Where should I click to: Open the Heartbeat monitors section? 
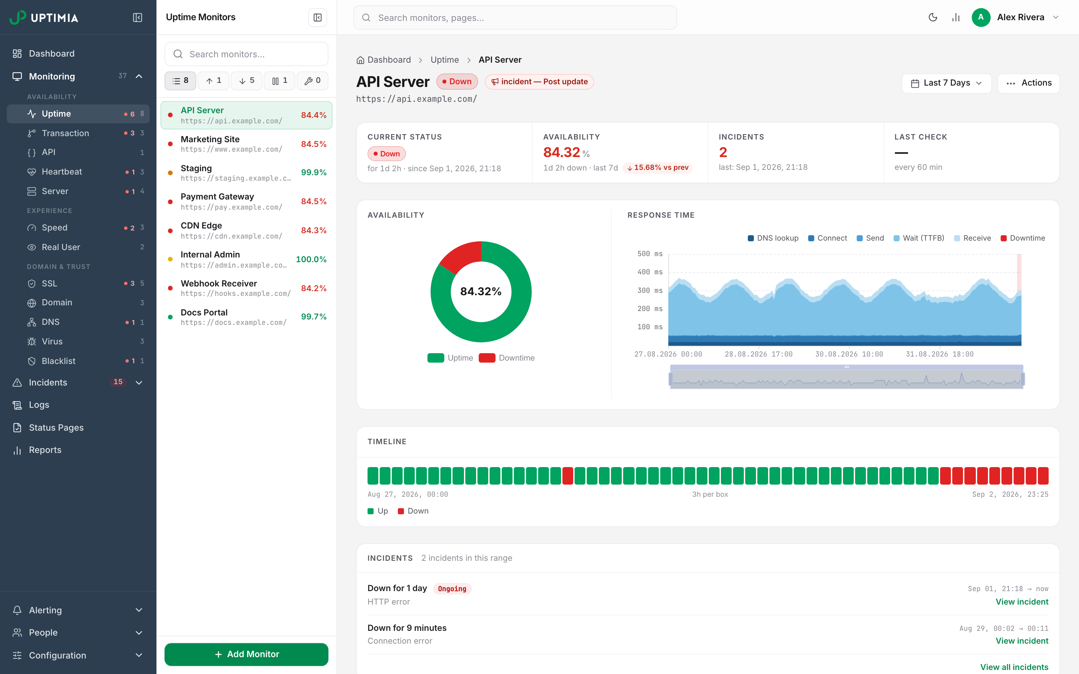point(78,172)
